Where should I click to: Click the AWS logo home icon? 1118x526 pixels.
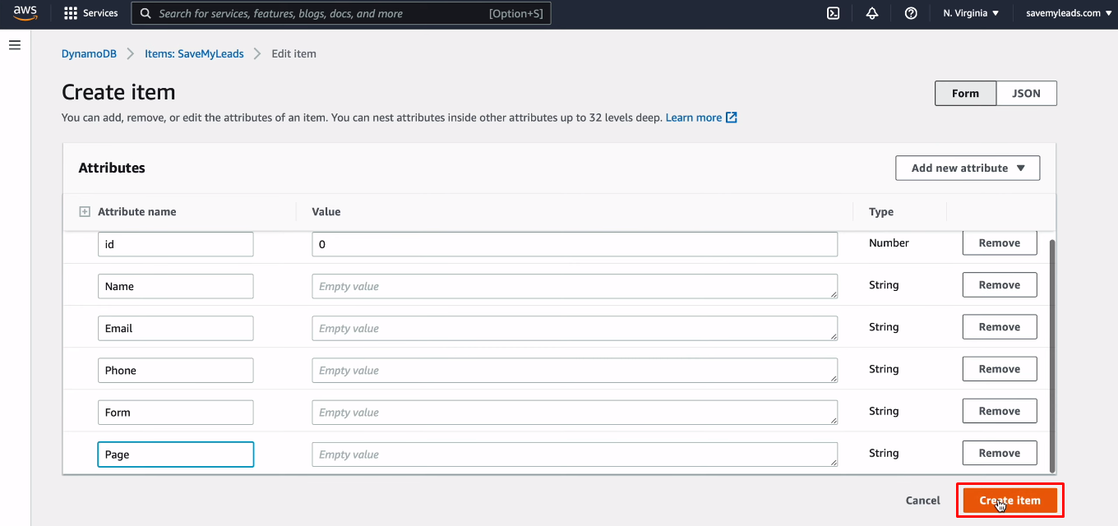pyautogui.click(x=25, y=13)
